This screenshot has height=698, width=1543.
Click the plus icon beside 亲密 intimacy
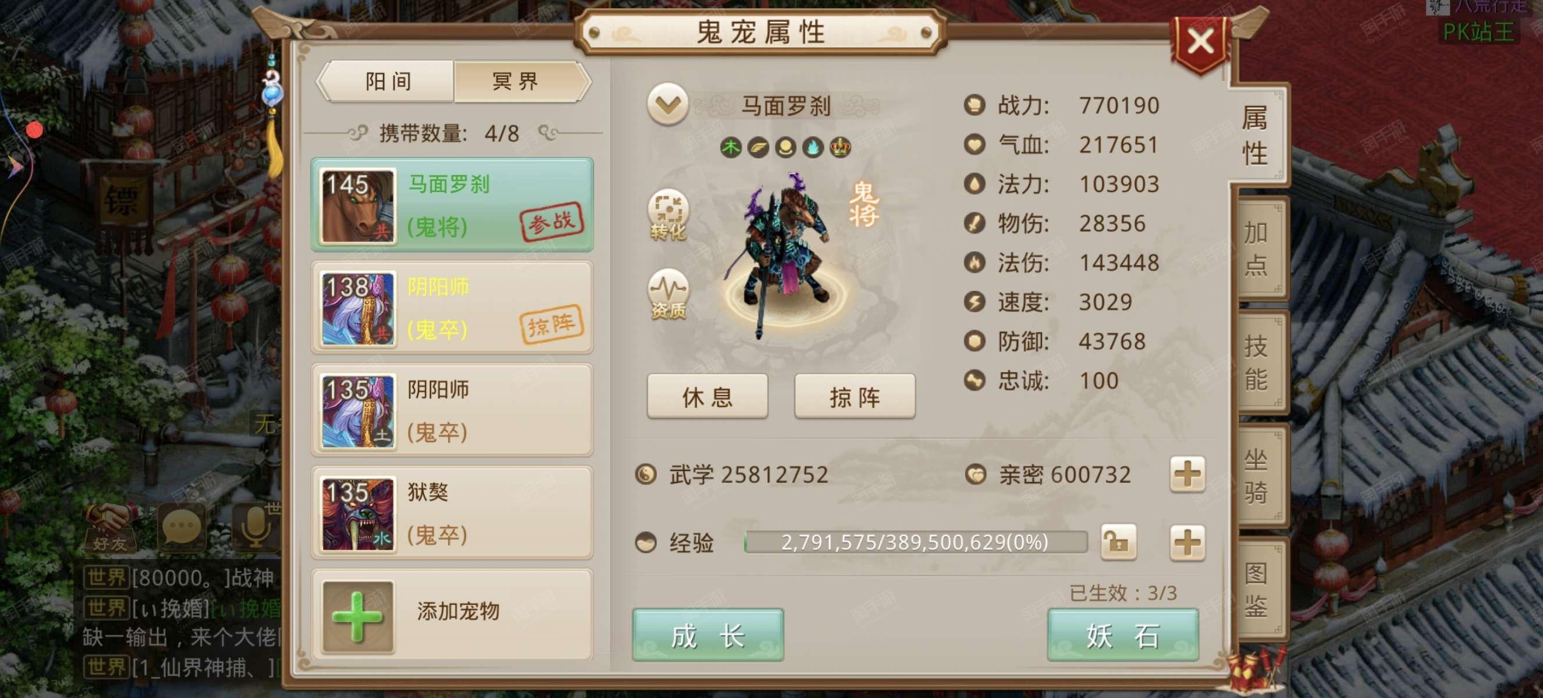tap(1186, 475)
